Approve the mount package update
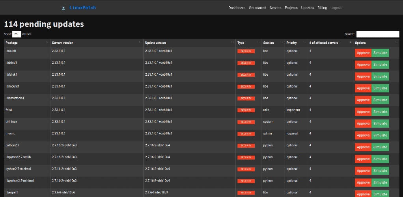The height and width of the screenshot is (197, 403). coord(363,136)
